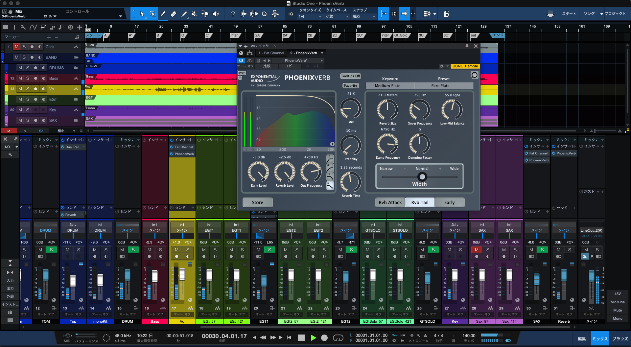
Task: Click the plugin search magnifier icon
Action: click(474, 75)
